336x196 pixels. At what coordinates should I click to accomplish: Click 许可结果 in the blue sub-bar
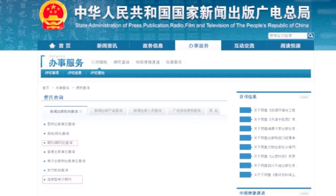74,73
